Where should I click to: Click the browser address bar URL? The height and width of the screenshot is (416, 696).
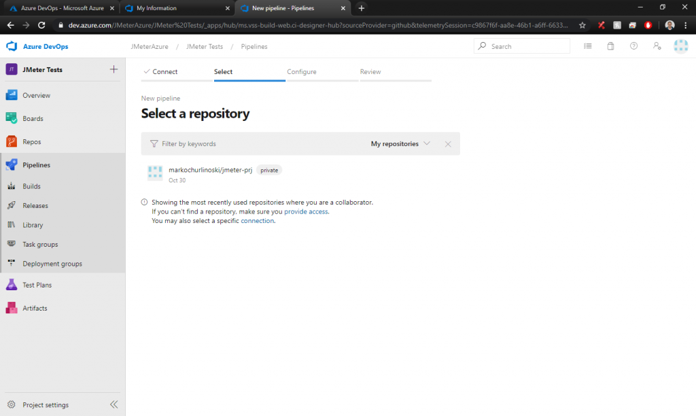(318, 25)
